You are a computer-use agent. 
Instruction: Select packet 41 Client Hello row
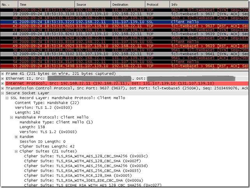pos(124,22)
